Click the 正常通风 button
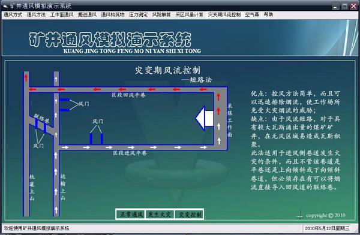Image resolution: width=360 pixels, height=235 pixels. click(x=130, y=215)
